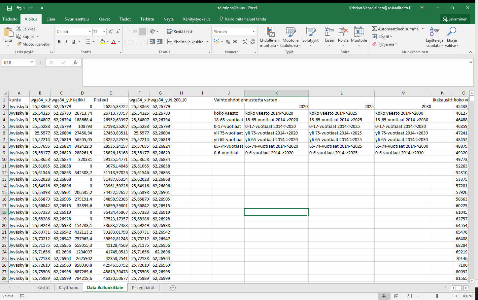Click Muotoilusivellin format painter
The image size is (478, 300).
34,44
